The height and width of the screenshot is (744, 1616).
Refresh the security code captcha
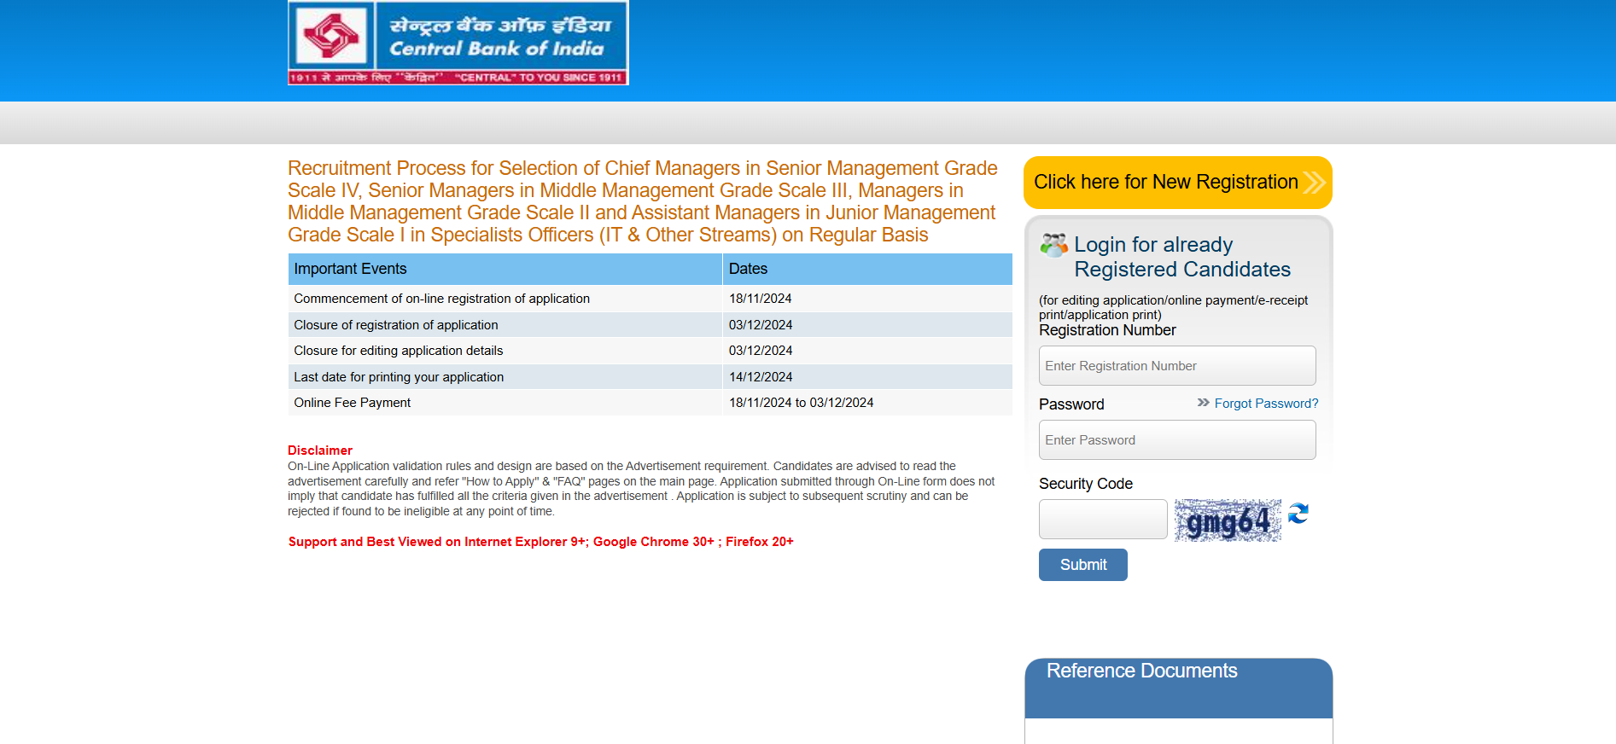1298,514
